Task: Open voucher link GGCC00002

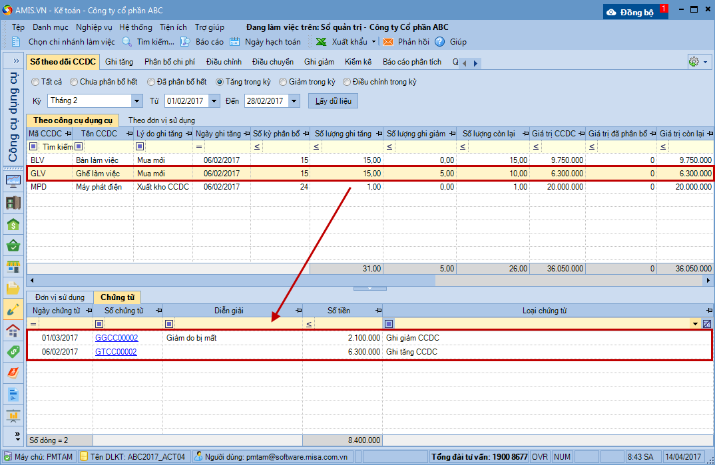Action: 117,338
